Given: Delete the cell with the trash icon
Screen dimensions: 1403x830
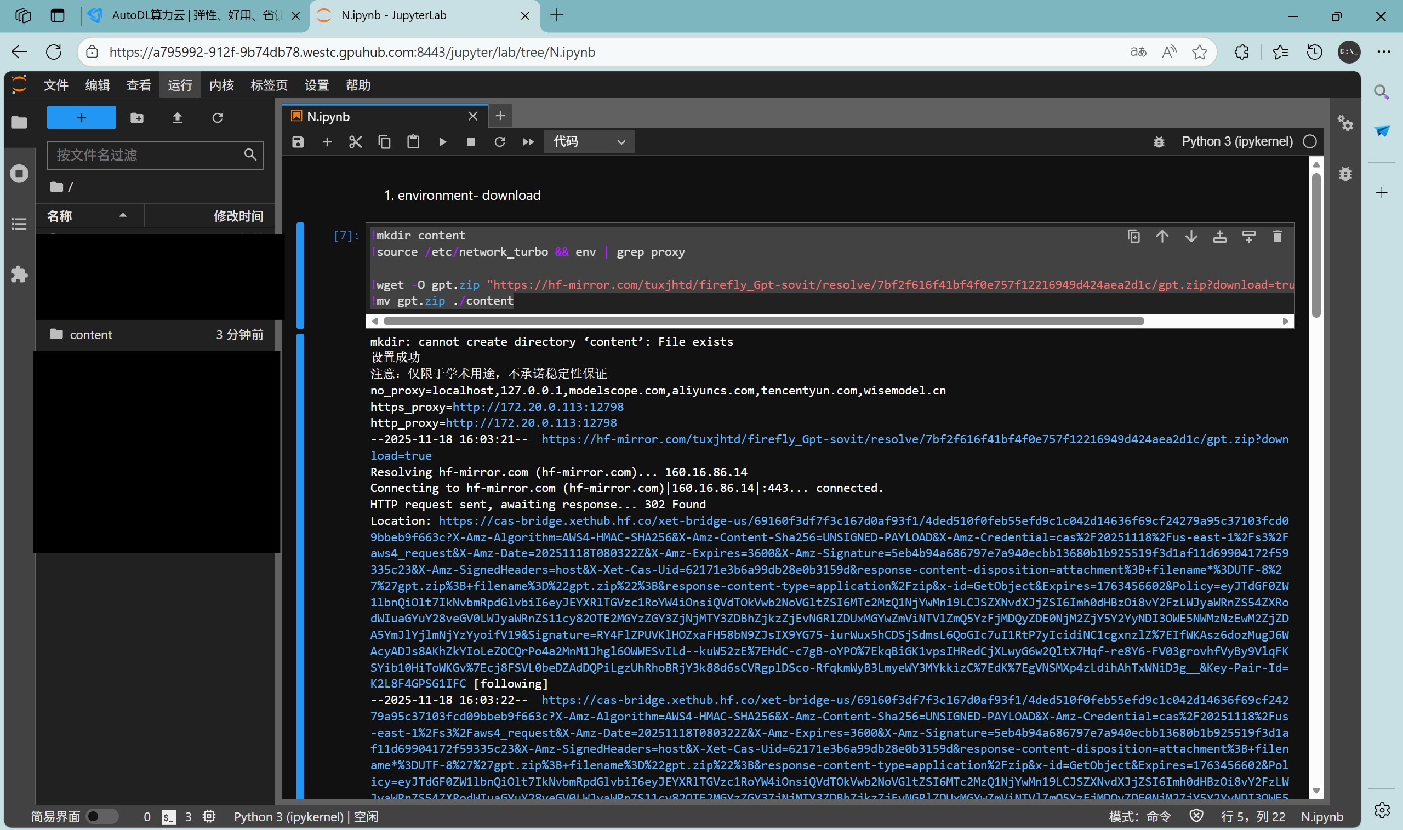Looking at the screenshot, I should tap(1277, 237).
